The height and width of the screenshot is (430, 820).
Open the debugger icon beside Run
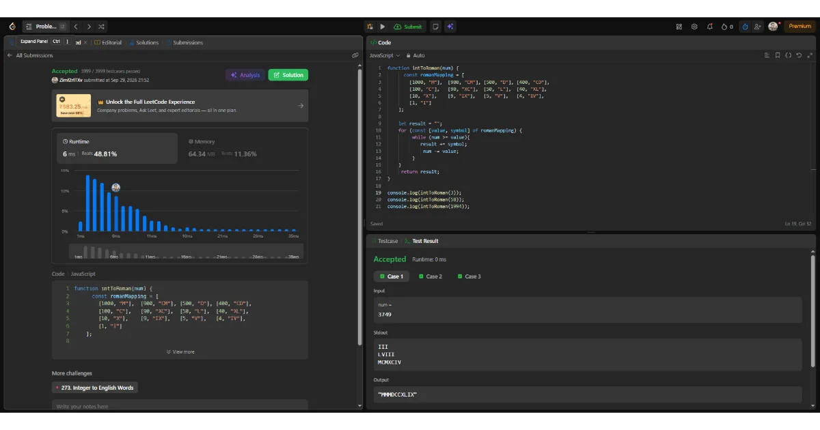point(370,27)
